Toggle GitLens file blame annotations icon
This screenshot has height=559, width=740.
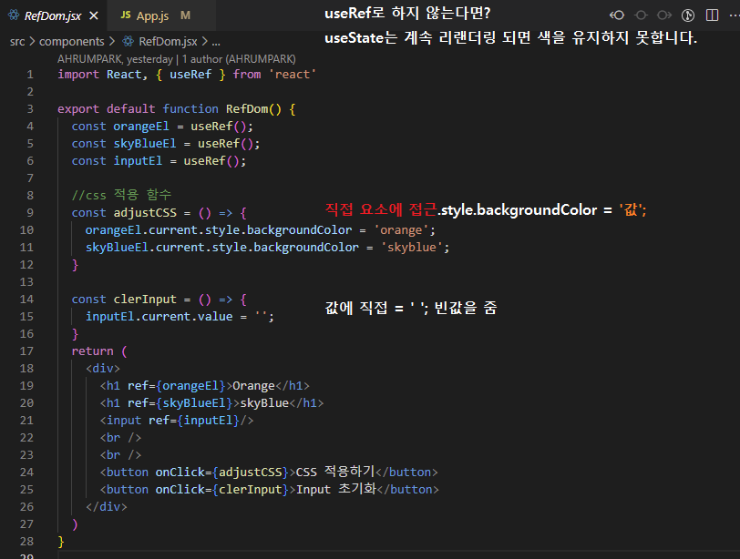click(x=688, y=15)
